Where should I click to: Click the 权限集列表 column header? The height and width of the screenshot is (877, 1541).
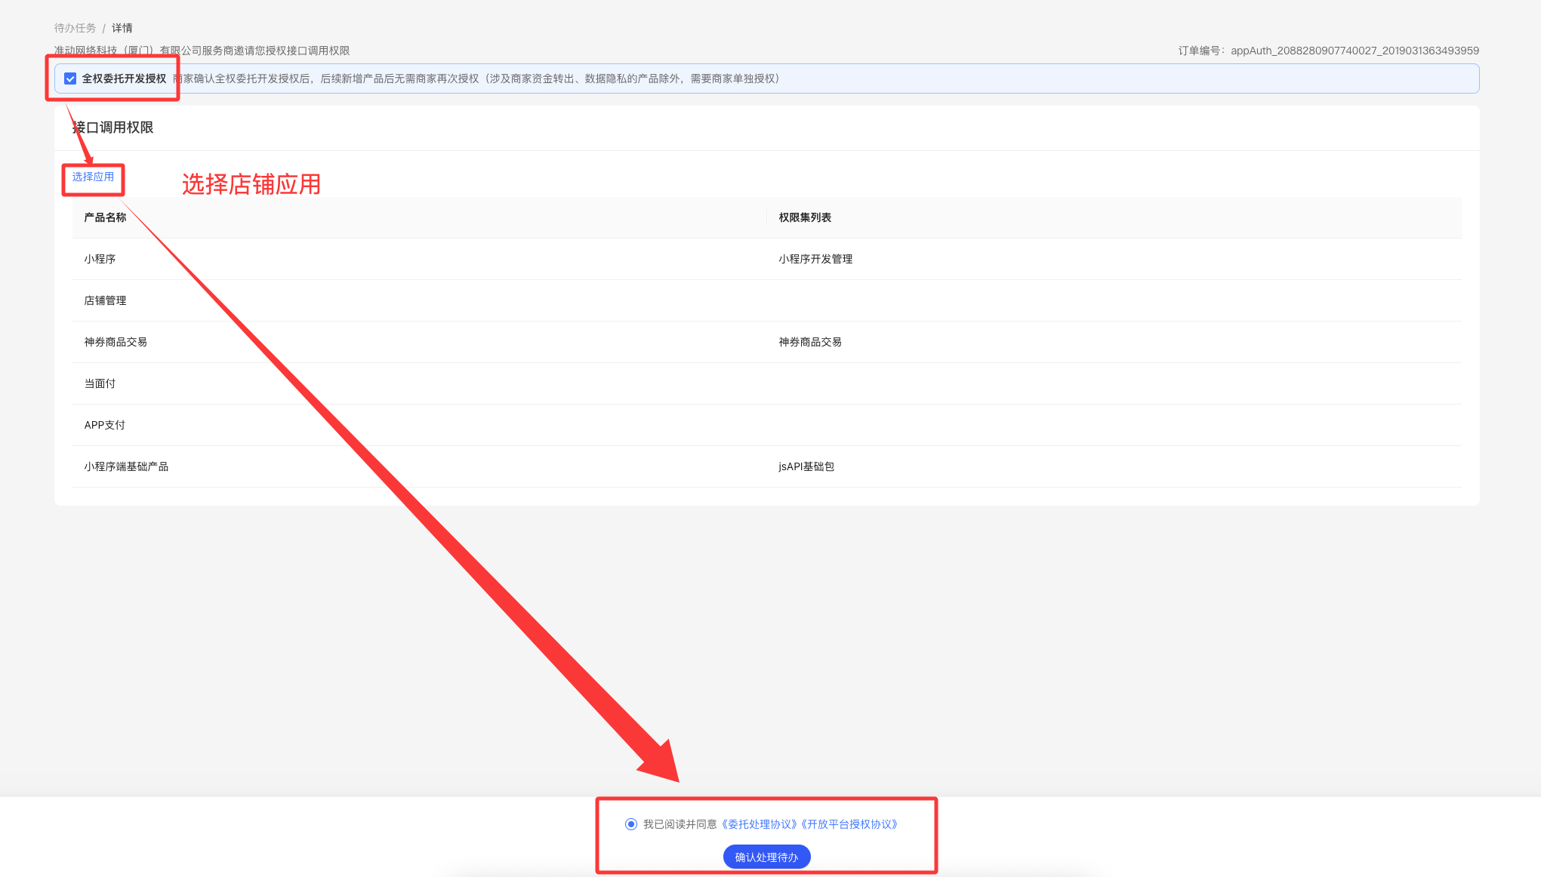(x=805, y=217)
